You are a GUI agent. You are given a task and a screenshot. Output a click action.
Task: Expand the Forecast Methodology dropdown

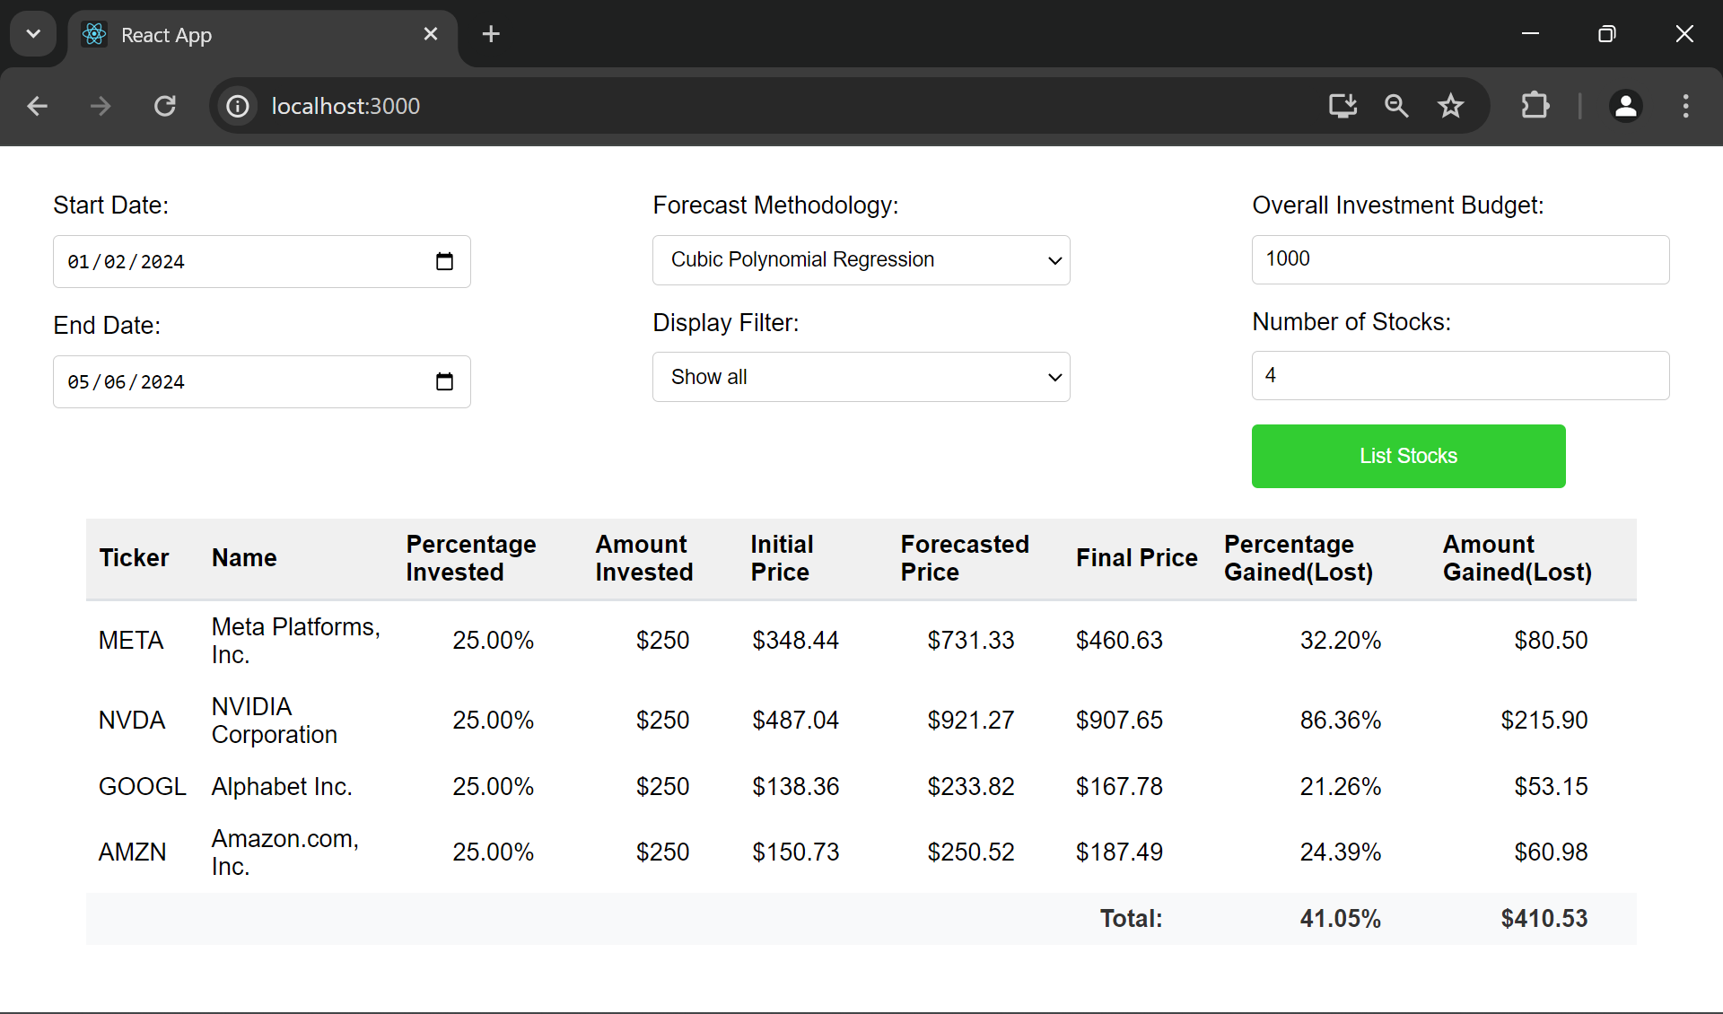click(x=861, y=260)
